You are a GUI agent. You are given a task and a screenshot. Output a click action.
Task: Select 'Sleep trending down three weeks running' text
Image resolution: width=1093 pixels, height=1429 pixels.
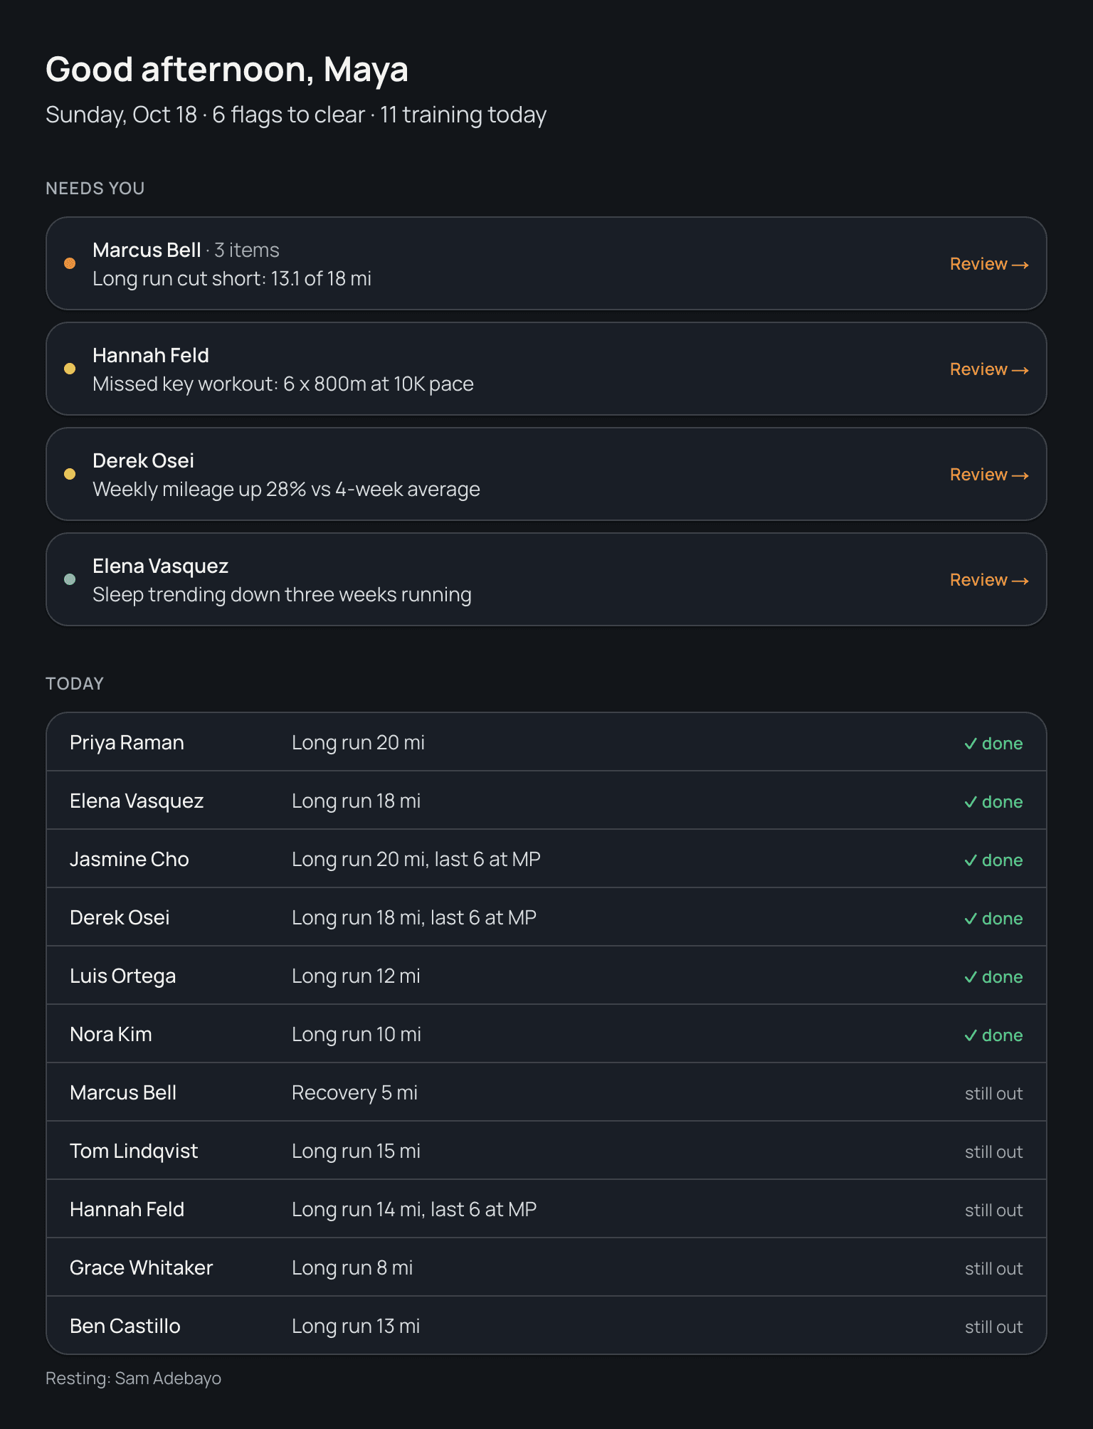[x=282, y=595]
